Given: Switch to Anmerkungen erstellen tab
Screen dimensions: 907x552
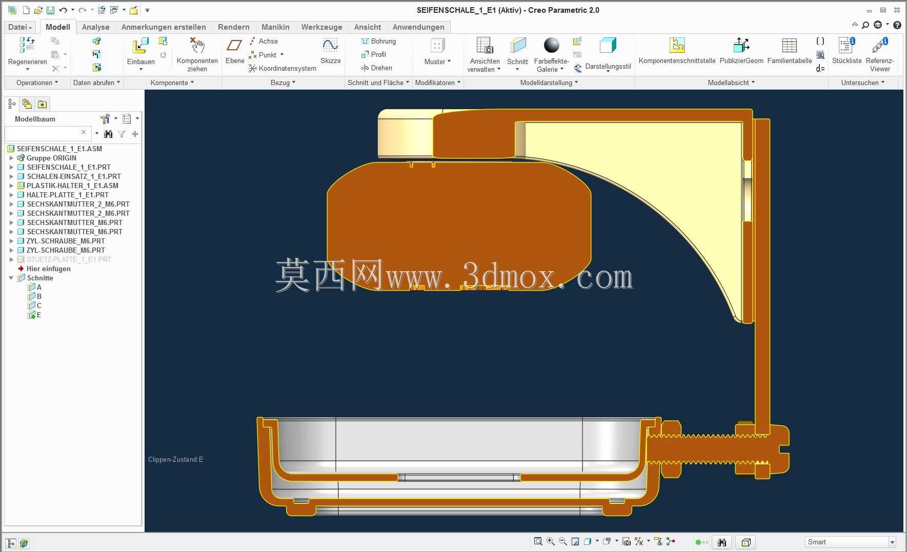Looking at the screenshot, I should 164,27.
